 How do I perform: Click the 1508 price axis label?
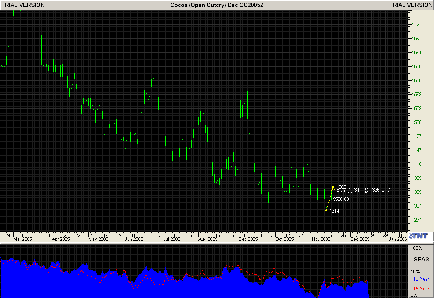417,122
